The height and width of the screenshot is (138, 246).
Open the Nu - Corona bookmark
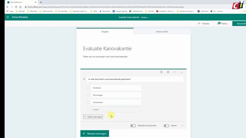216,11
